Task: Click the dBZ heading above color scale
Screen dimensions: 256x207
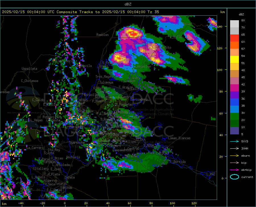Action: (241, 14)
